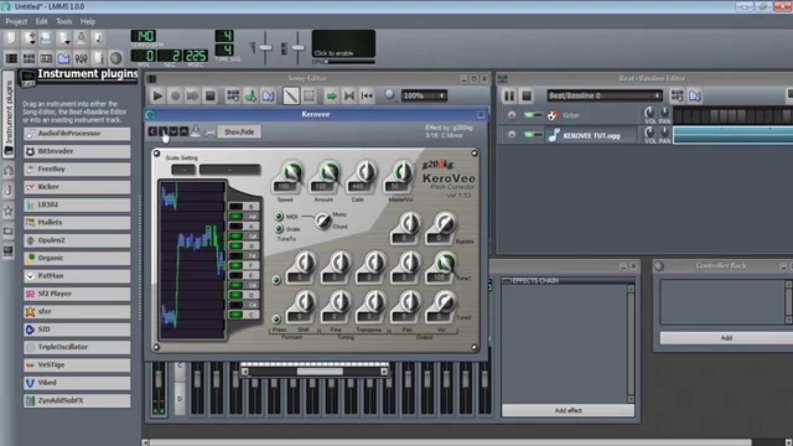Select ZynAddSubFX instrument plugin
The width and height of the screenshot is (793, 446).
point(77,400)
